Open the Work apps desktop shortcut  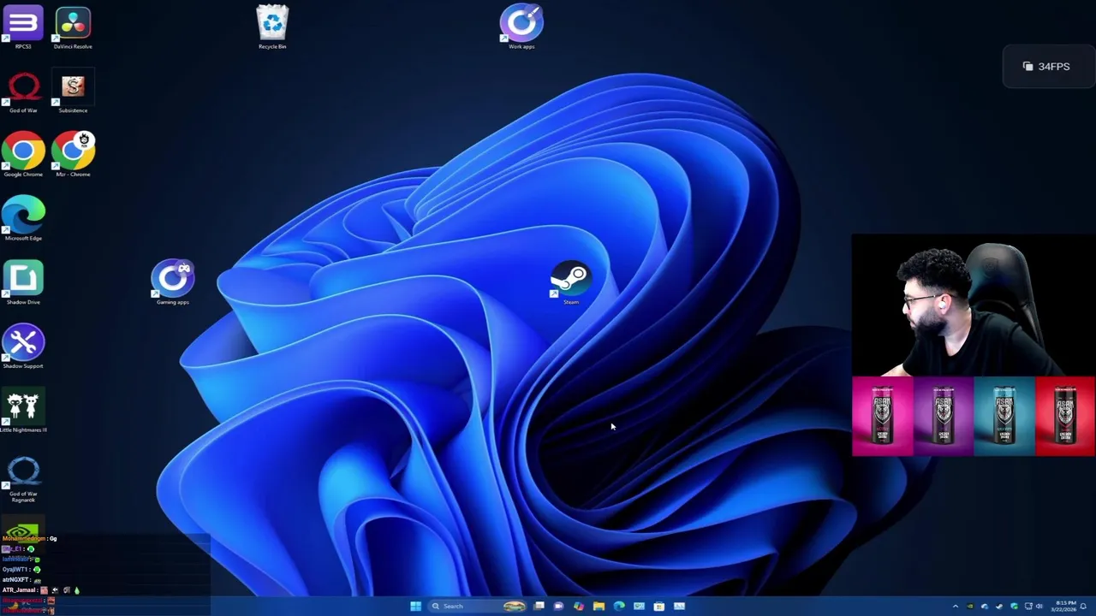pyautogui.click(x=521, y=26)
